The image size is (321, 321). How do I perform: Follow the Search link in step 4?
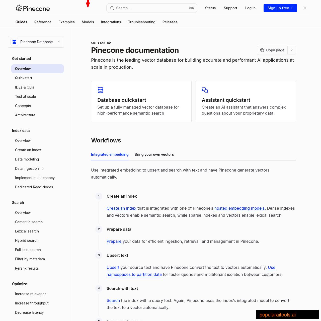[x=113, y=300]
